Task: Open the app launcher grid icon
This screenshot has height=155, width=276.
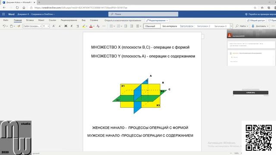Action: (x=3, y=14)
